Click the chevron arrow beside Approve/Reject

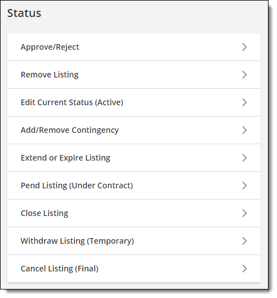244,47
